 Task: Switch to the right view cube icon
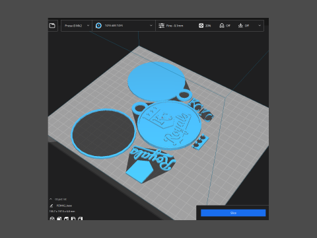pos(80,219)
